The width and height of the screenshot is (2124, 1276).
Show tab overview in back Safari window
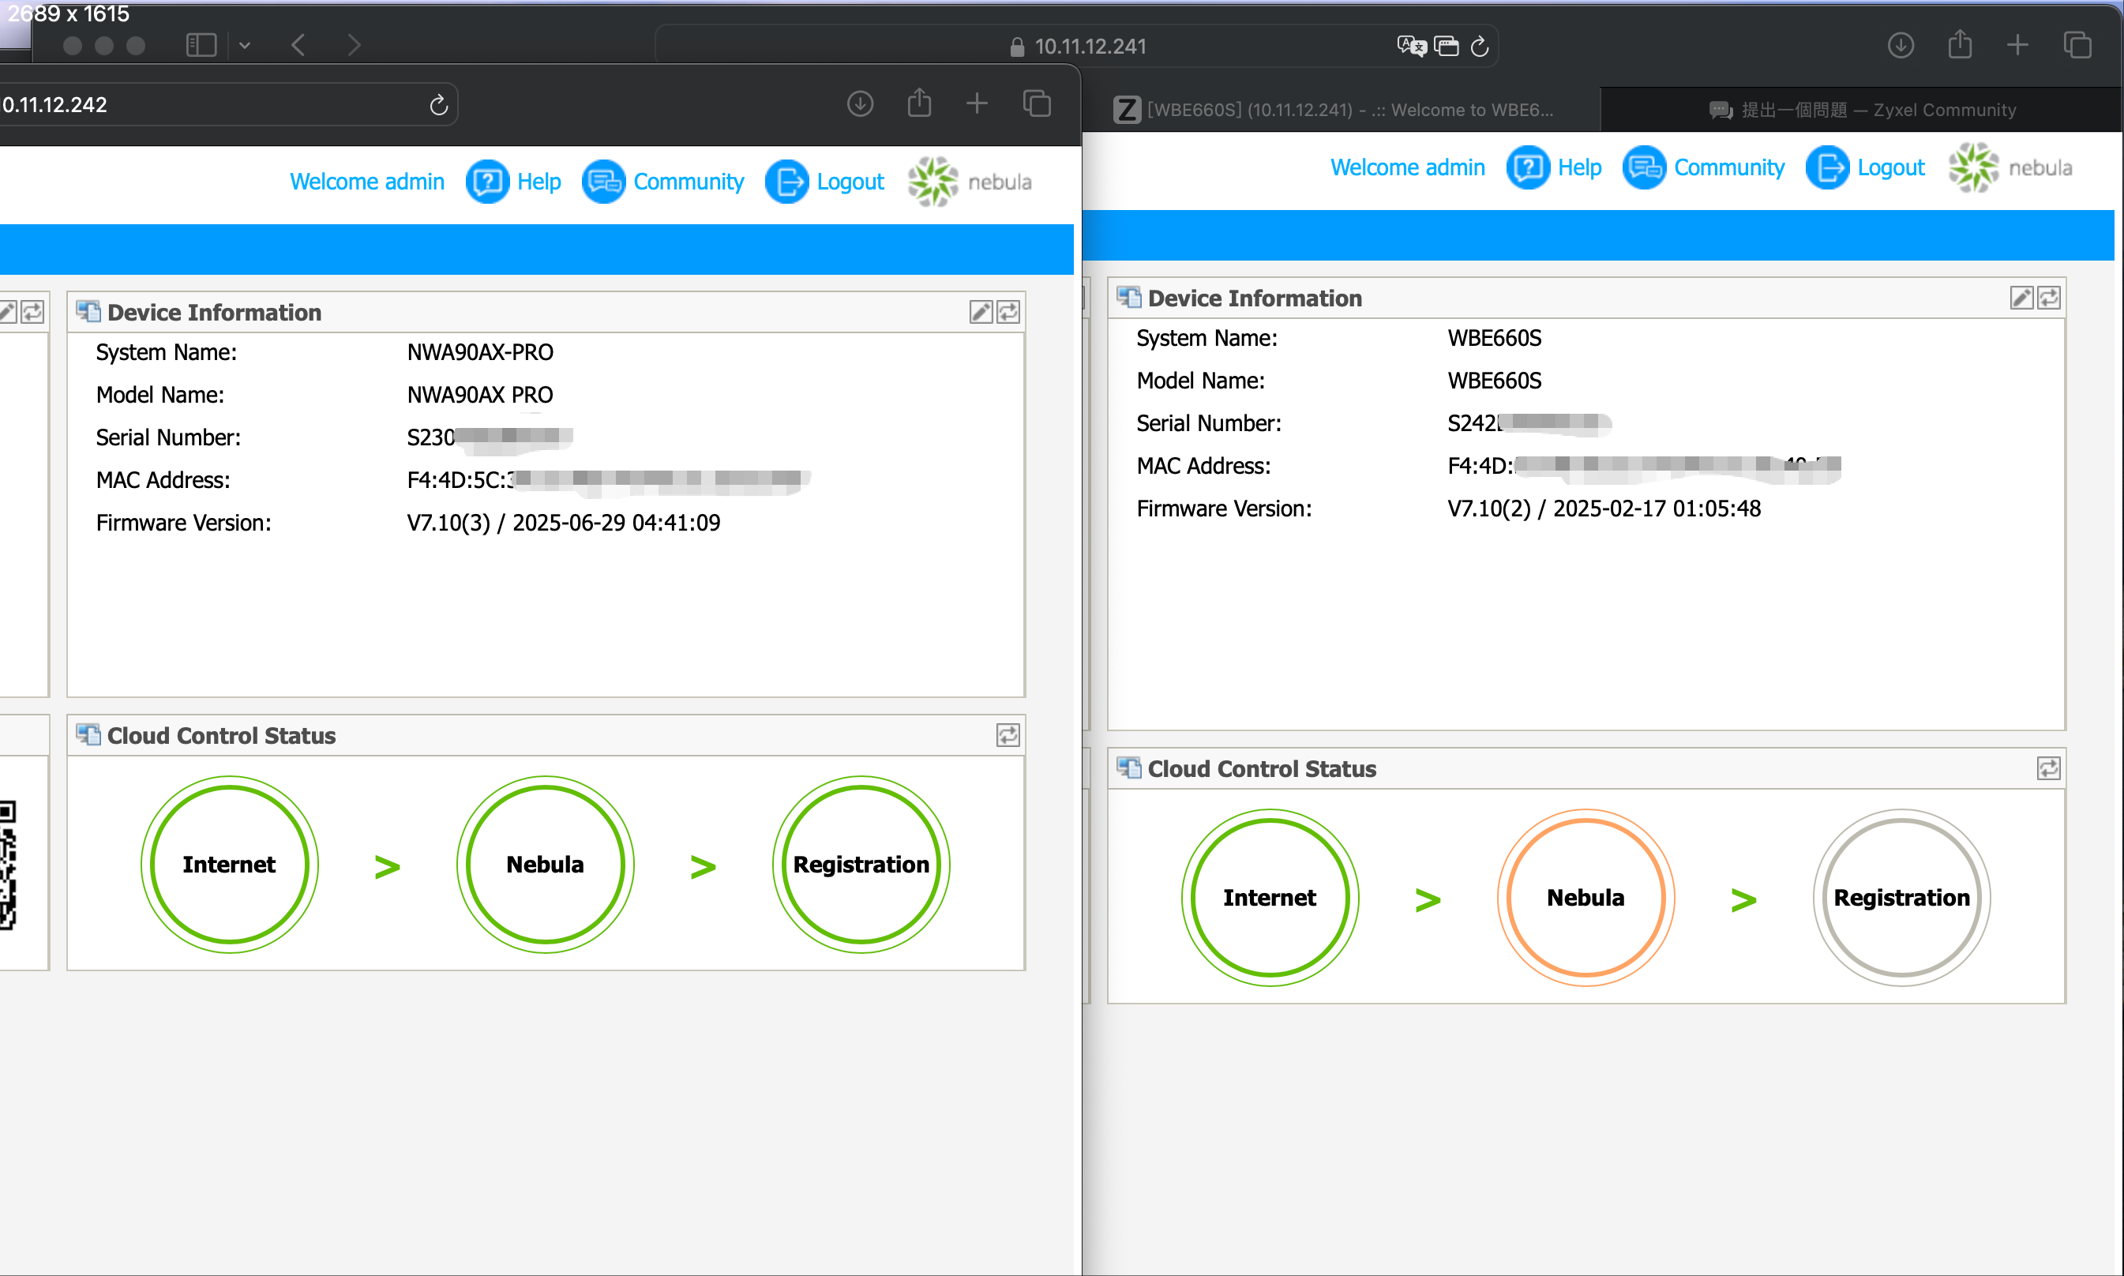(x=2077, y=45)
